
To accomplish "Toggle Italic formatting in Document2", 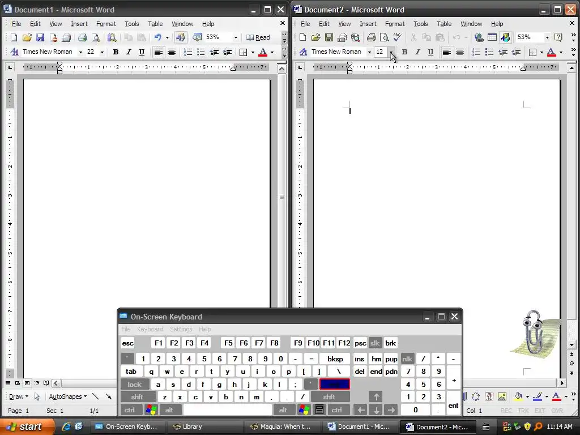I will pyautogui.click(x=417, y=52).
